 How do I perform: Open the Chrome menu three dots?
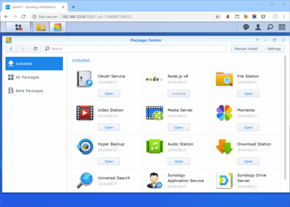pyautogui.click(x=284, y=16)
